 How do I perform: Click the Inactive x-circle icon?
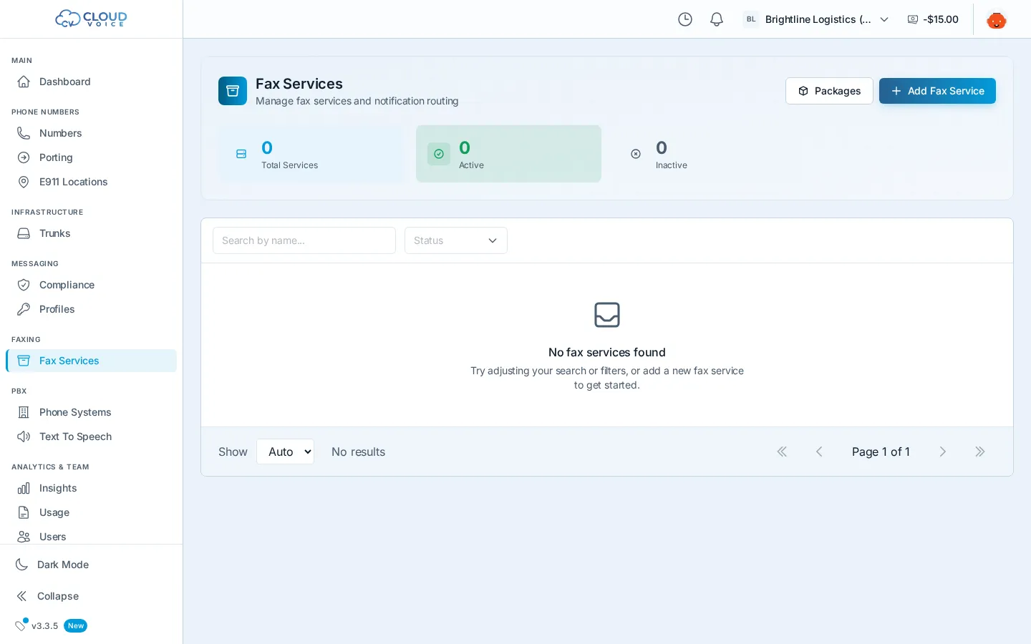coord(636,154)
